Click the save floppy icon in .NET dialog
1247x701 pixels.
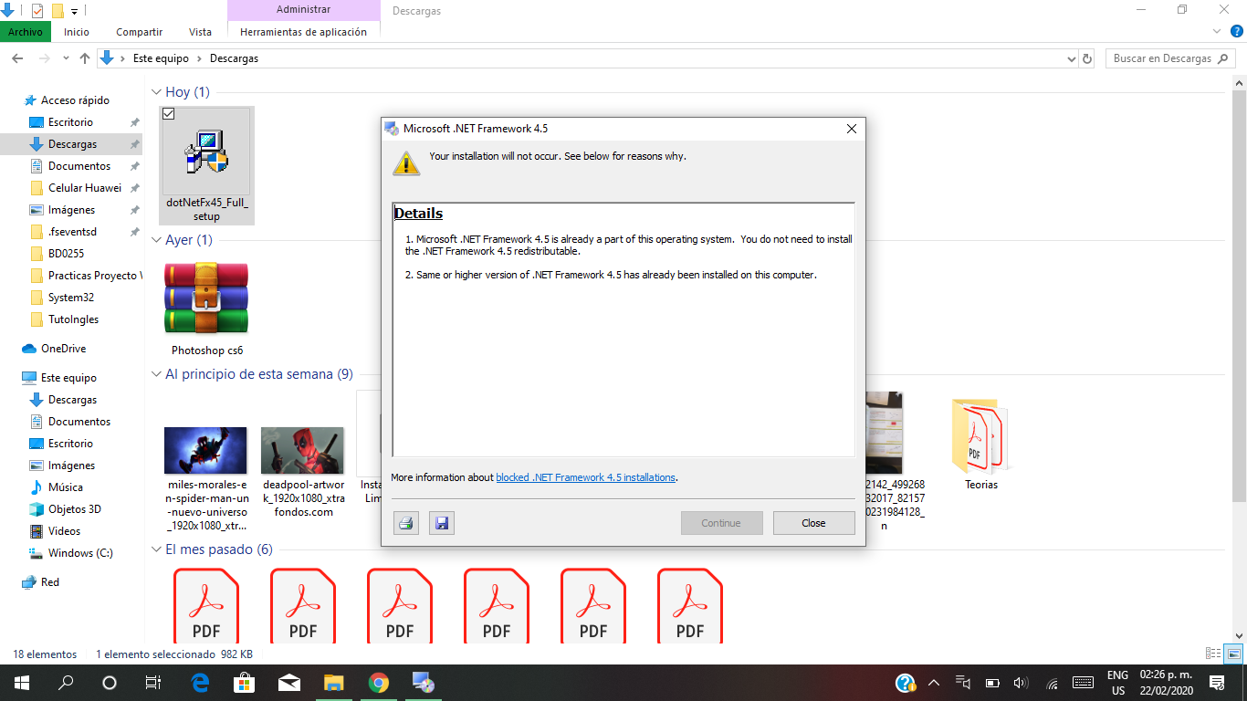tap(442, 523)
